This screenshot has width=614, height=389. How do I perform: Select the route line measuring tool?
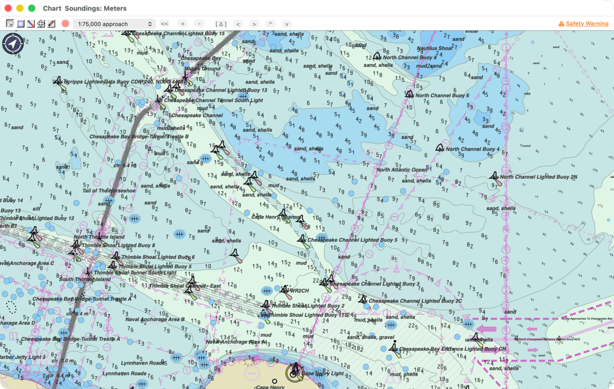click(31, 23)
